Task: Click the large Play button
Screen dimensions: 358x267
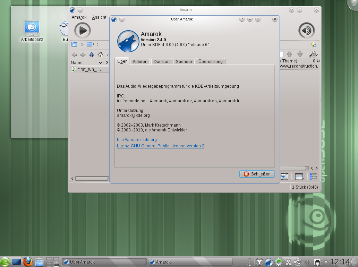Action: pyautogui.click(x=82, y=30)
